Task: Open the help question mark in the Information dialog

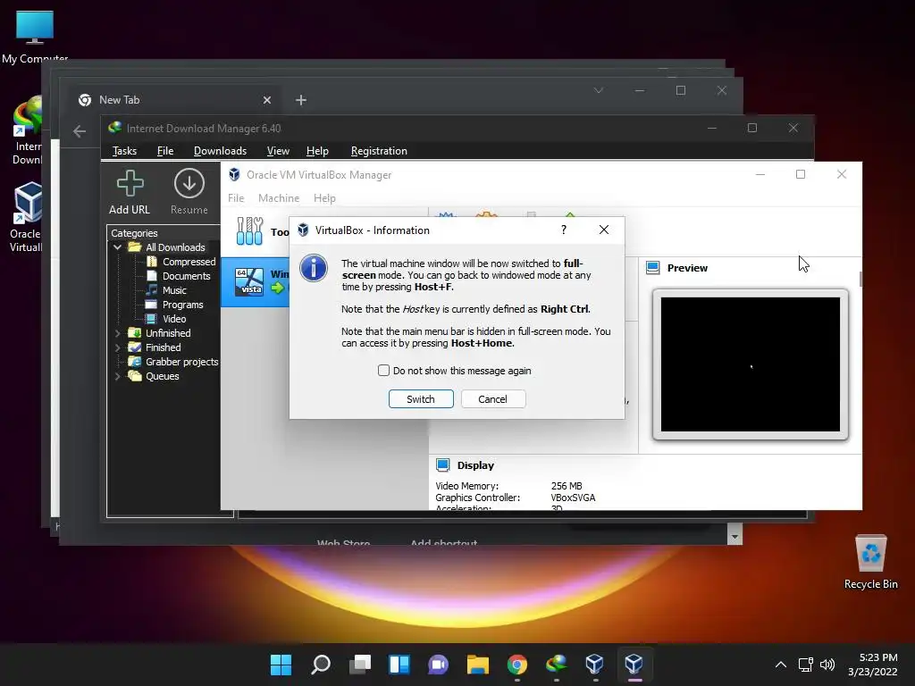Action: [x=564, y=230]
